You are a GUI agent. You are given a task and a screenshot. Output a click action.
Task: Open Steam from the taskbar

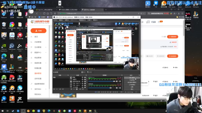(x=13, y=111)
